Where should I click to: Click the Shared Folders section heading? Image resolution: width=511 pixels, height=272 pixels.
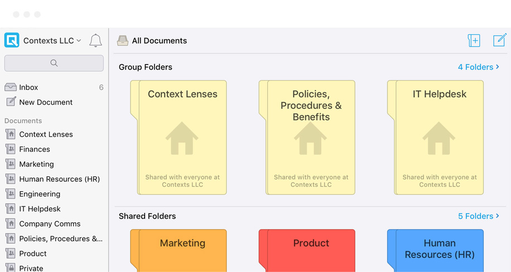(147, 216)
